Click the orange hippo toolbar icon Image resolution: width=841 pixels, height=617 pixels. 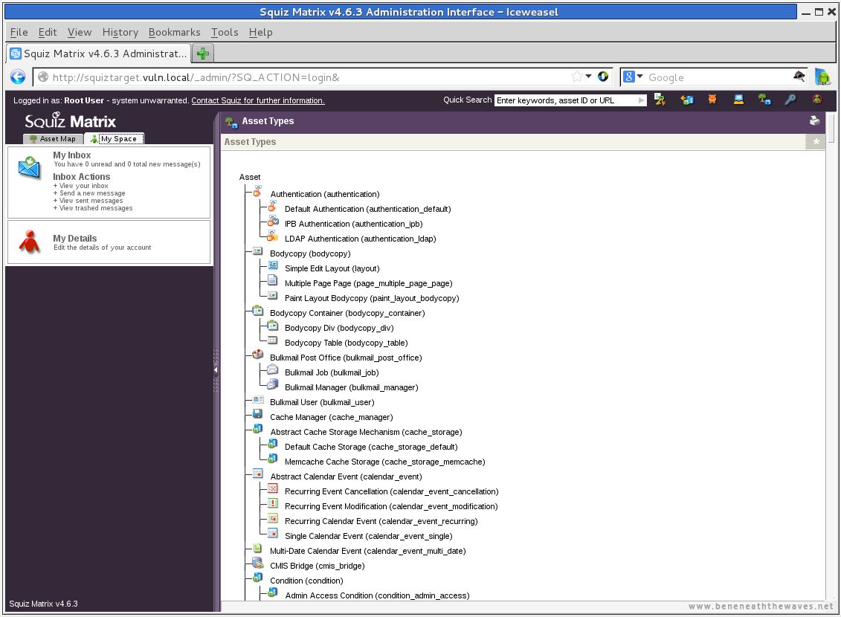(x=712, y=100)
